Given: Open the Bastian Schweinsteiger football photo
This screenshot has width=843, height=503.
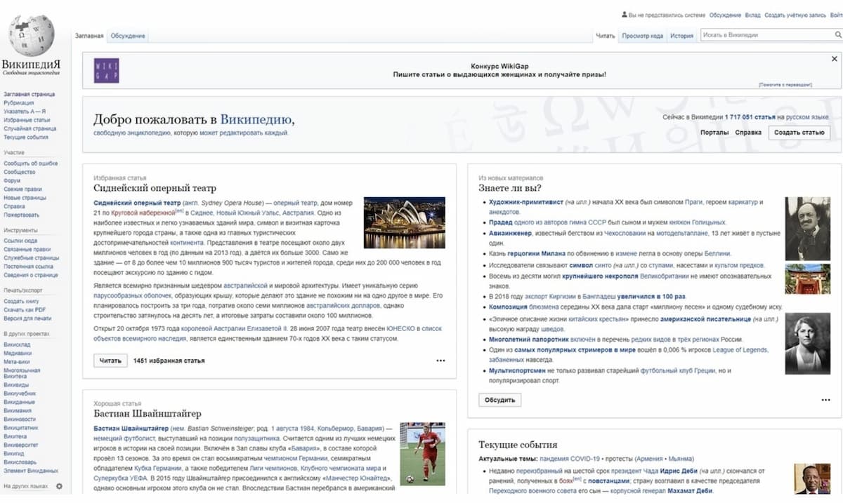Looking at the screenshot, I should tap(422, 454).
